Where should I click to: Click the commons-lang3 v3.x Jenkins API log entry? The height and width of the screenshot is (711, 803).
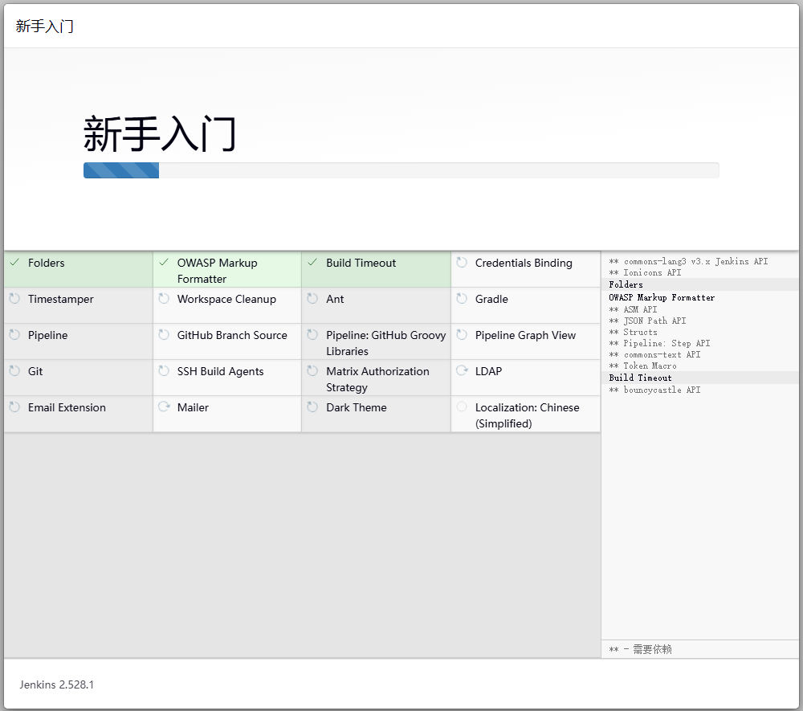(688, 261)
